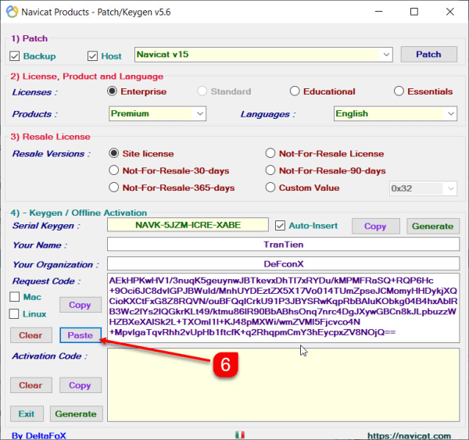Paste into the request code field

[x=81, y=335]
